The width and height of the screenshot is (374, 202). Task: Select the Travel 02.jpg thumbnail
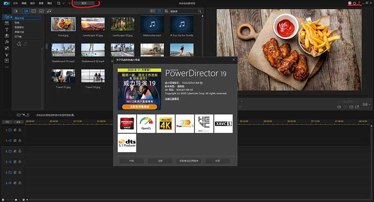pyautogui.click(x=93, y=76)
